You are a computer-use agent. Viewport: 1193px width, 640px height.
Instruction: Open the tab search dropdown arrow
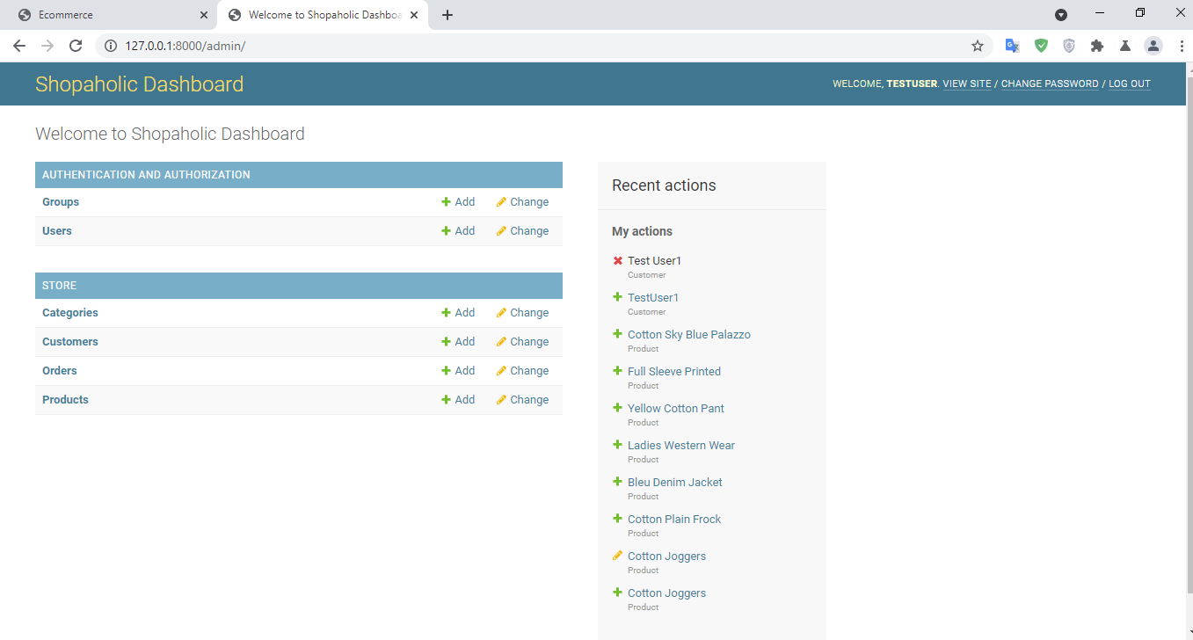click(x=1061, y=15)
